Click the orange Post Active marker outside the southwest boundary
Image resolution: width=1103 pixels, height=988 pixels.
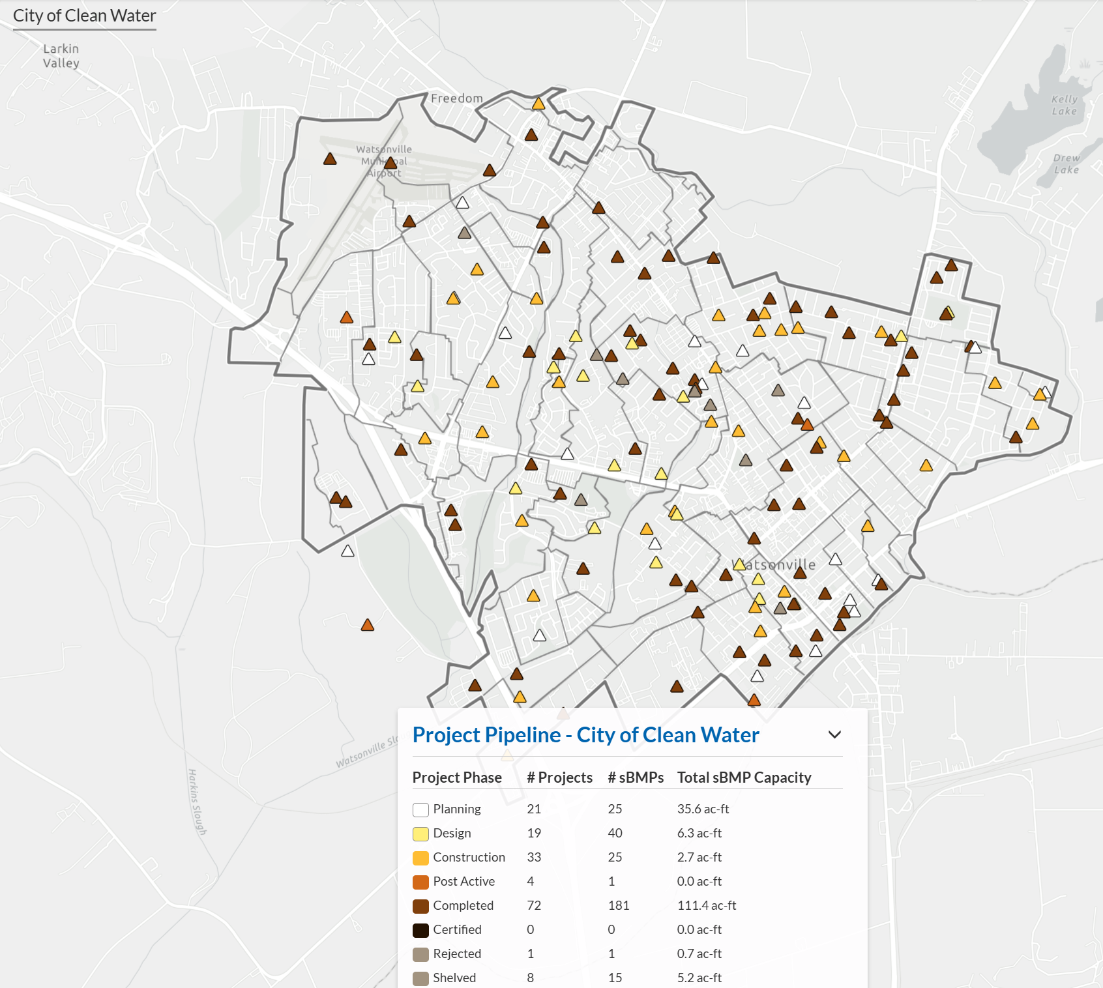click(x=368, y=625)
